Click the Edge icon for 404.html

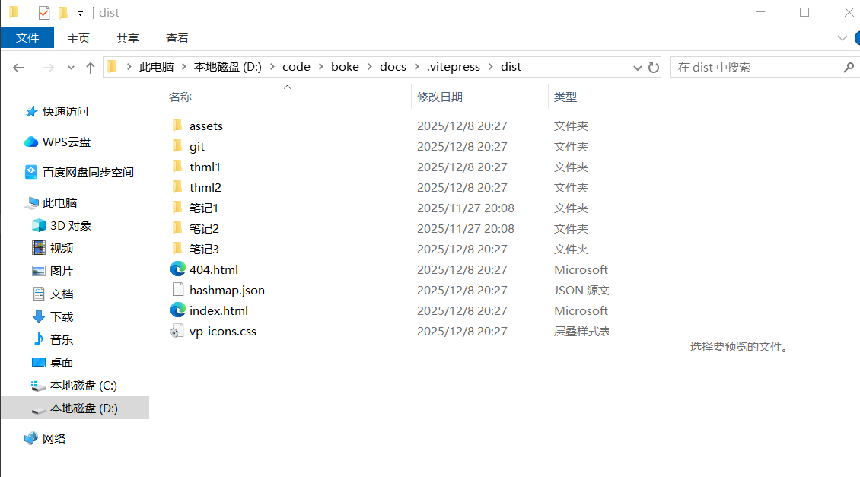click(178, 269)
